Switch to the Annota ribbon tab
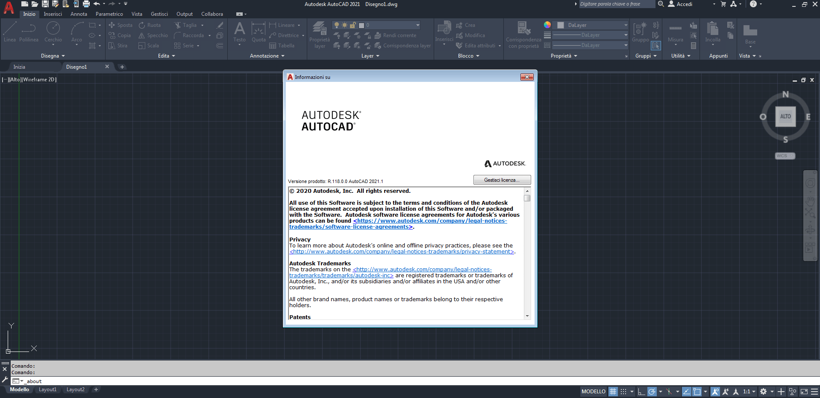 [x=79, y=14]
